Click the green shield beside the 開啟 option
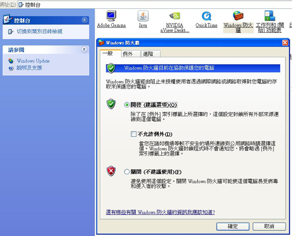The height and width of the screenshot is (236, 292). pos(111,104)
